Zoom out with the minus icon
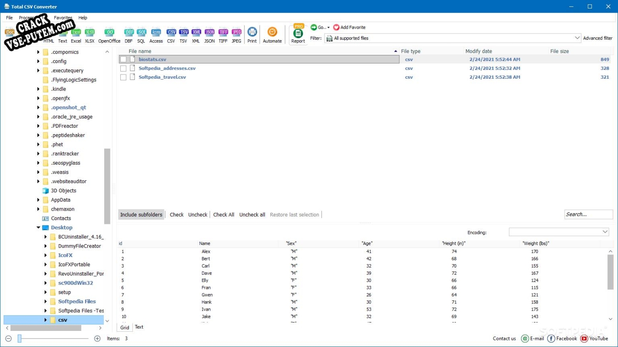 (8, 339)
